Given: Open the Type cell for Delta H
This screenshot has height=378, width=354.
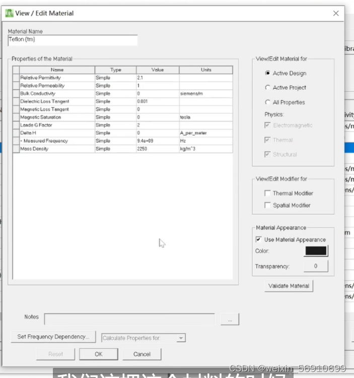Looking at the screenshot, I should tap(116, 133).
